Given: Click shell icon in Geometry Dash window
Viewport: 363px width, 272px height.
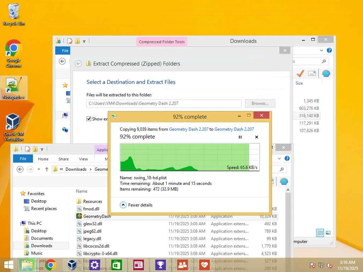Looking at the screenshot, I should point(284,182).
